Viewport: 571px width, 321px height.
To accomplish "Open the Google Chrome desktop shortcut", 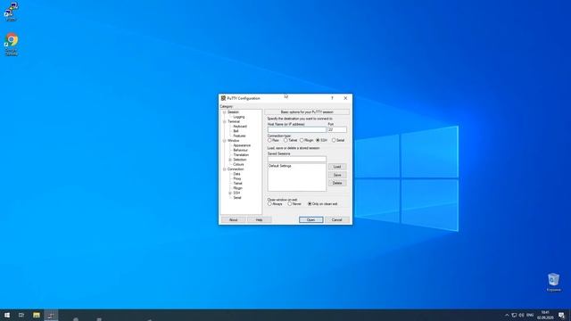I will tap(12, 45).
